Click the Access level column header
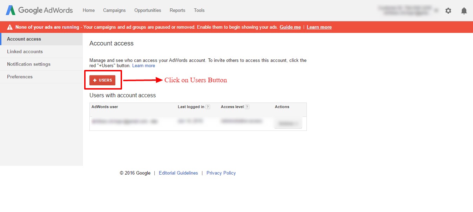The width and height of the screenshot is (473, 212). pyautogui.click(x=232, y=107)
